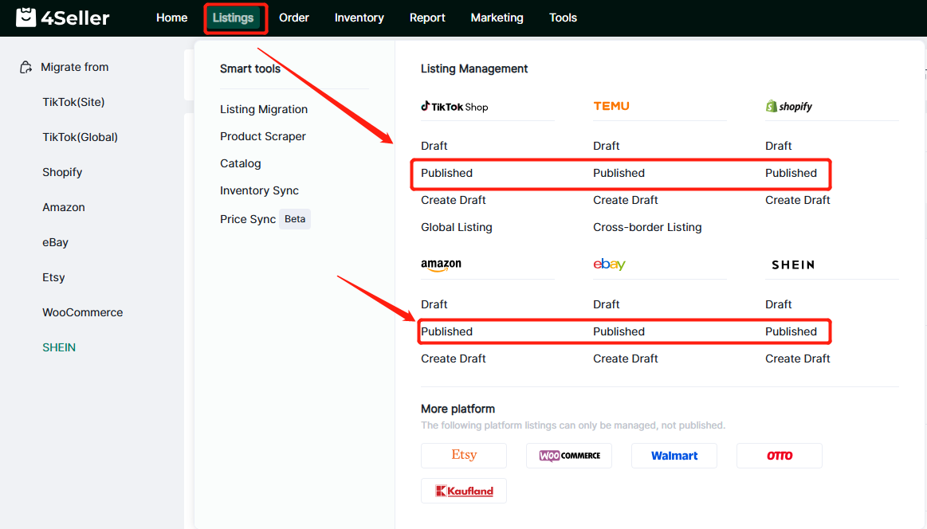Click the 4Seller logo icon

click(26, 18)
